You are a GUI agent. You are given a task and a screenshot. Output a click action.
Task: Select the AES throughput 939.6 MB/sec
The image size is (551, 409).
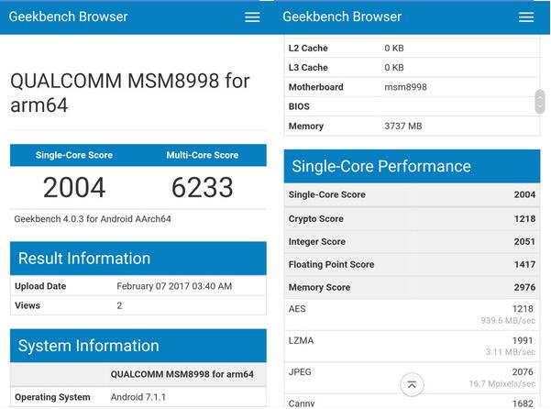pos(508,320)
